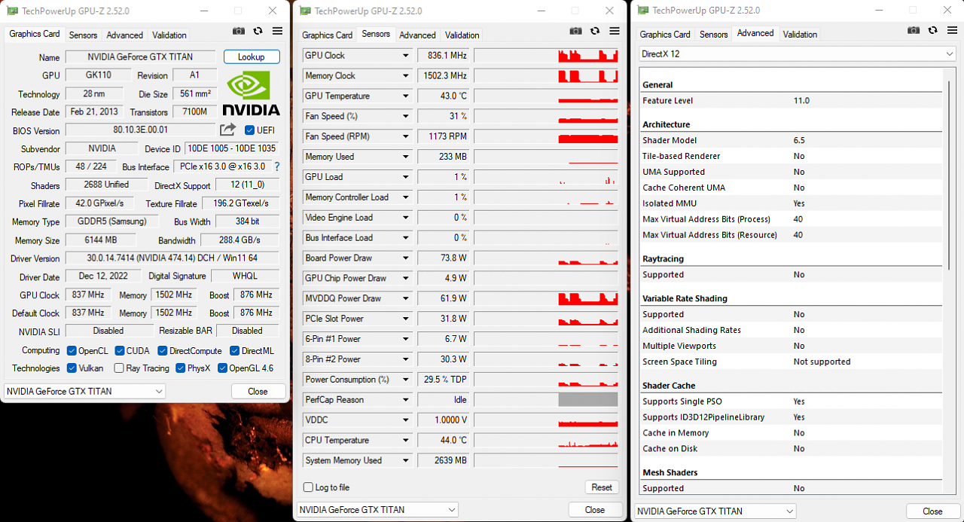Open DirectX 12 dropdown in Advanced window

(797, 54)
